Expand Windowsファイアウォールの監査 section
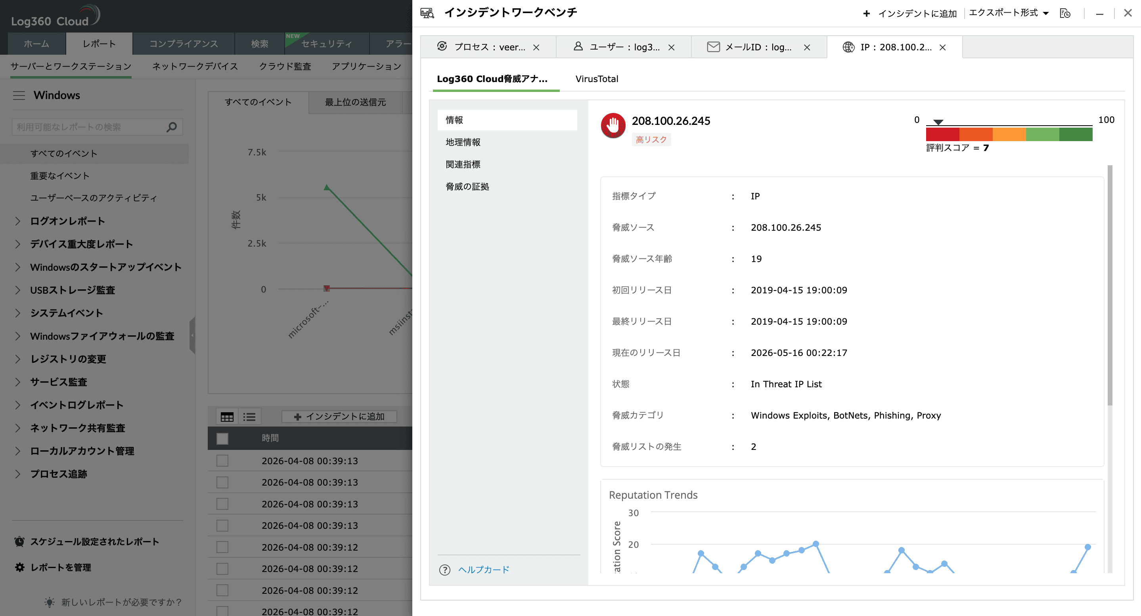Screen dimensions: 1141x616 (x=18, y=337)
